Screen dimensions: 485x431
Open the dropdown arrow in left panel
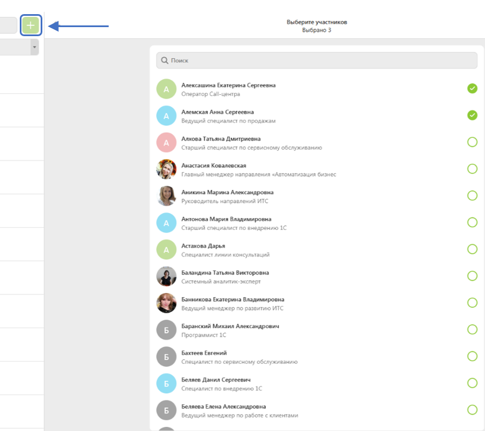pos(34,47)
